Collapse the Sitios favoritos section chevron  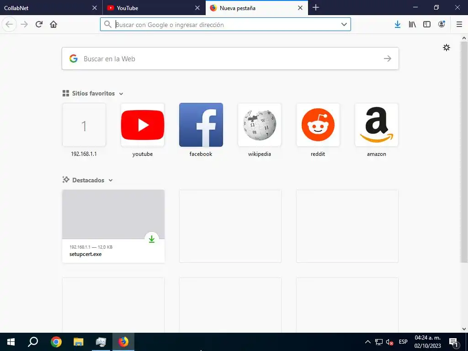pos(121,94)
